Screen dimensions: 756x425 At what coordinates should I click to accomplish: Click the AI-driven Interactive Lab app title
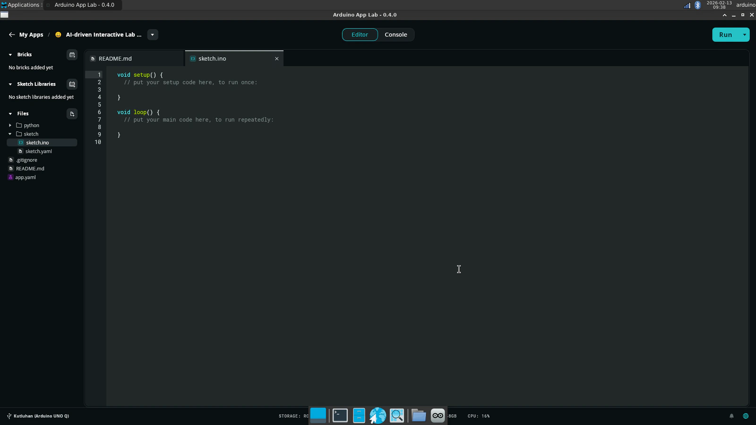103,34
